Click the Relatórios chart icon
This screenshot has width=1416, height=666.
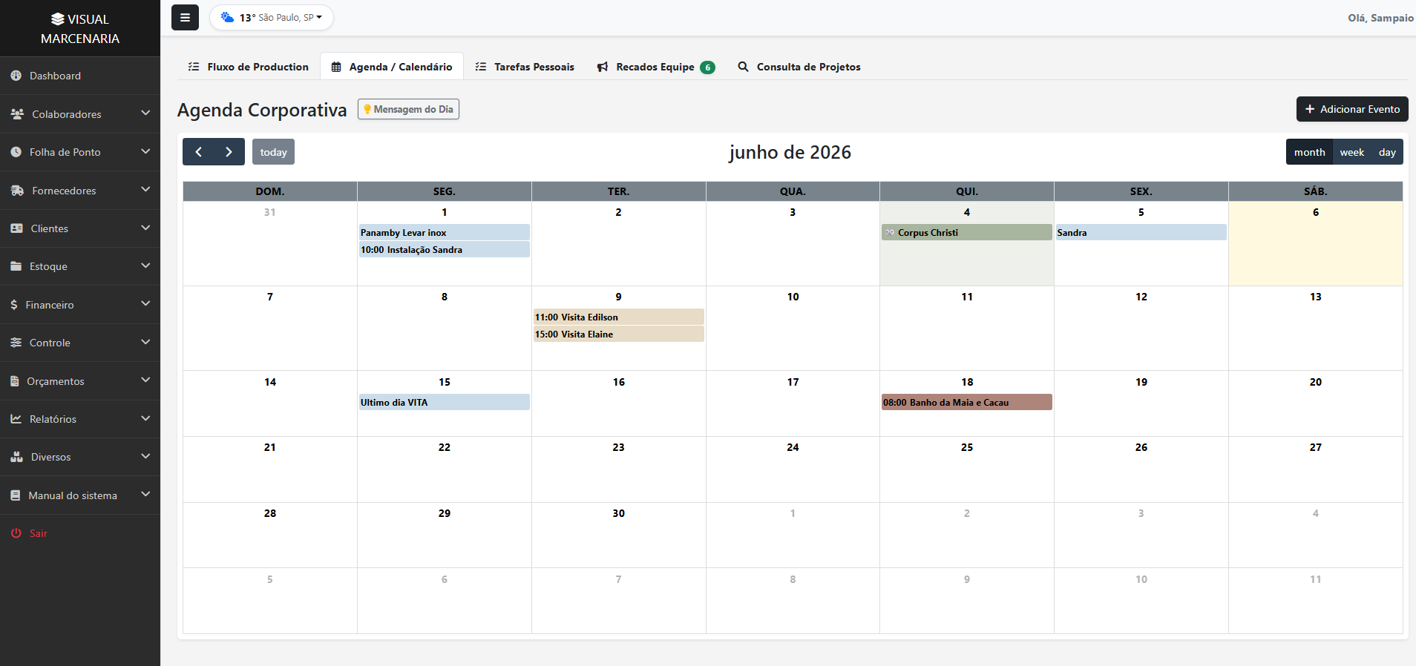coord(16,419)
